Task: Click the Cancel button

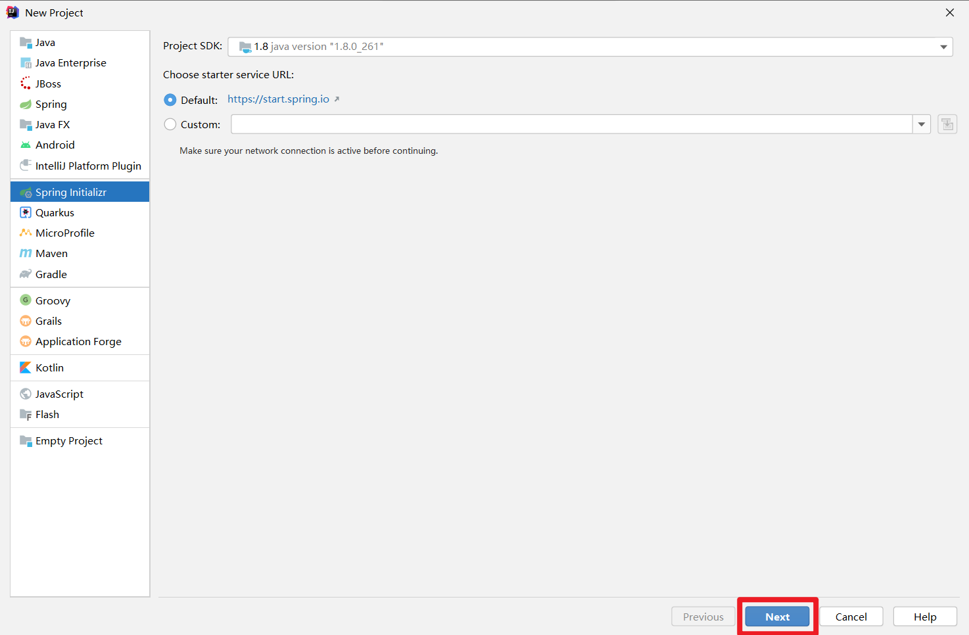Action: 851,617
